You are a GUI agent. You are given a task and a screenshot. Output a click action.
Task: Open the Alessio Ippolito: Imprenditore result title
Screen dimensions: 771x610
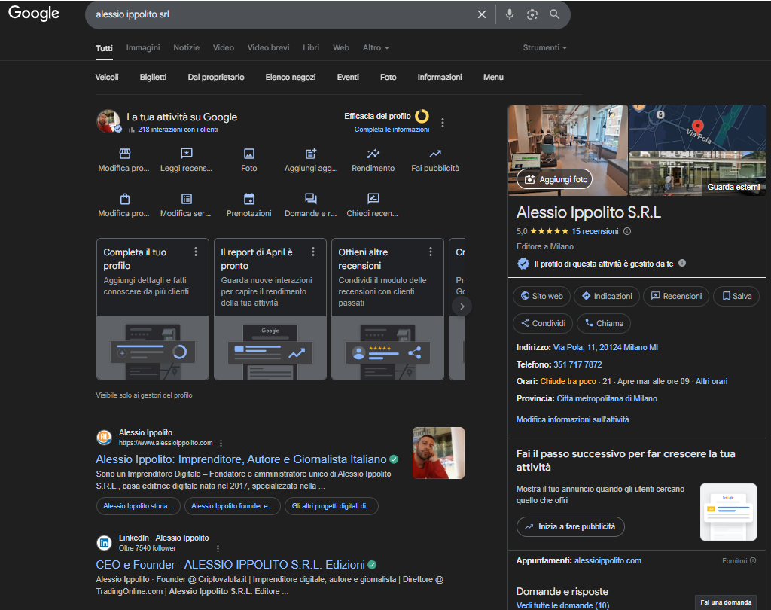click(x=241, y=459)
